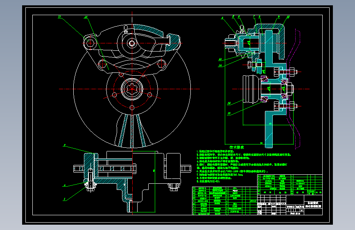Select callout number 14 in section view
This screenshot has height=230, width=355.
point(220,65)
